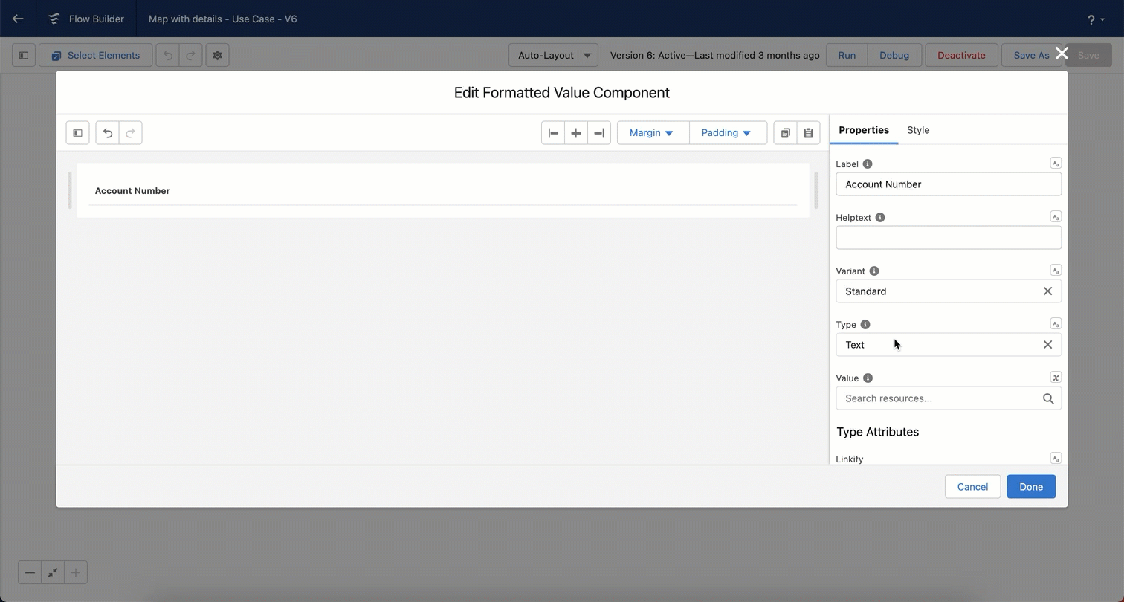The image size is (1124, 602).
Task: Expand the Padding dropdown
Action: point(727,133)
